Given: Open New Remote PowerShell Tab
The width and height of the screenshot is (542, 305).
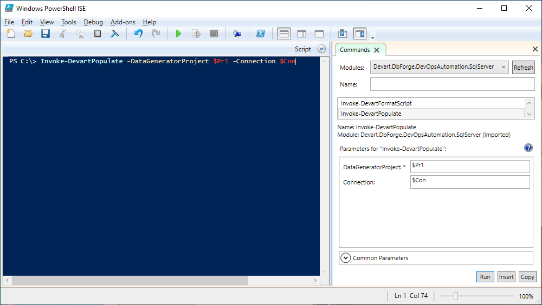Looking at the screenshot, I should click(x=237, y=34).
